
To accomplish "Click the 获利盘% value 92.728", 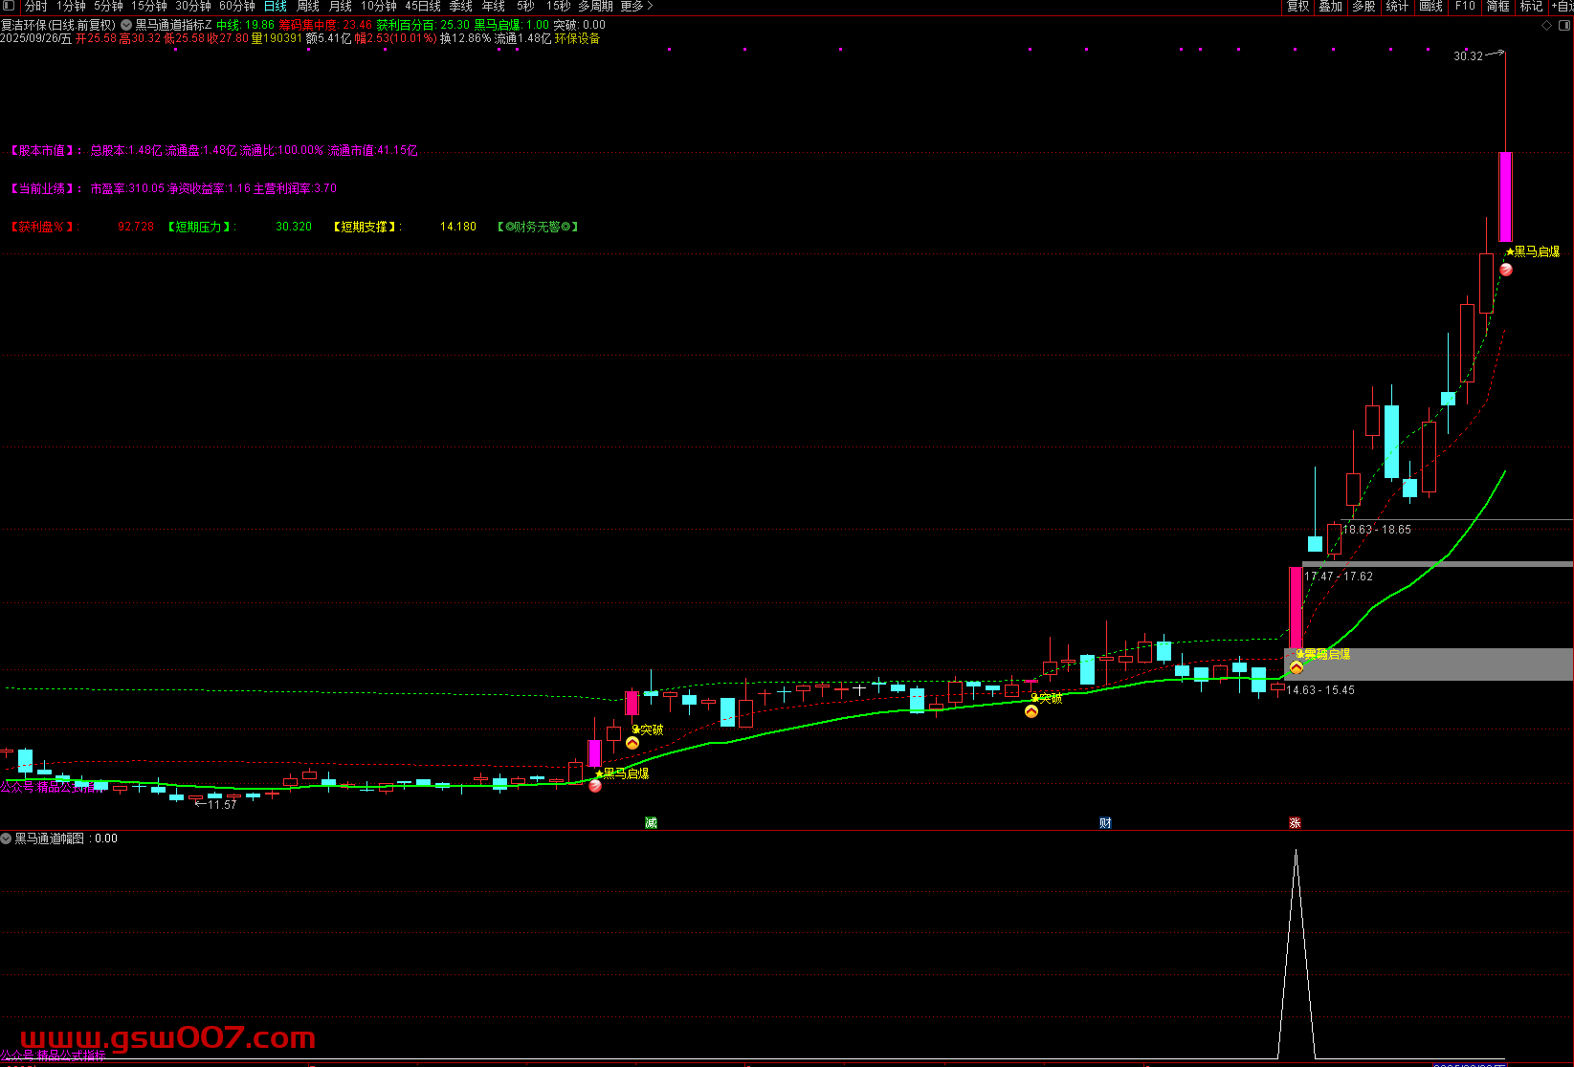I will coord(136,227).
